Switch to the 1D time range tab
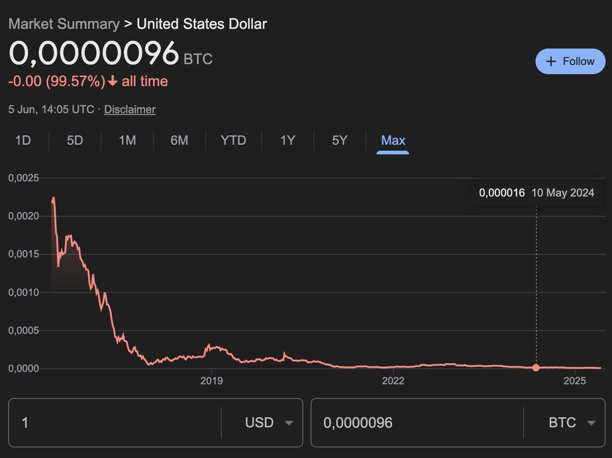The width and height of the screenshot is (612, 458). pos(23,140)
